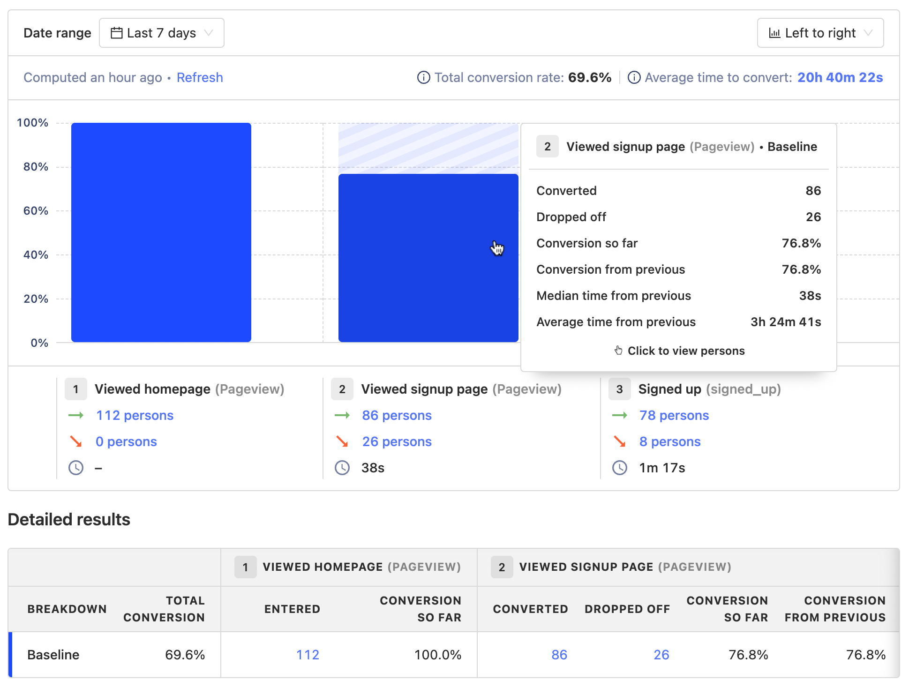Click the clock icon under Signed up step

coord(619,467)
